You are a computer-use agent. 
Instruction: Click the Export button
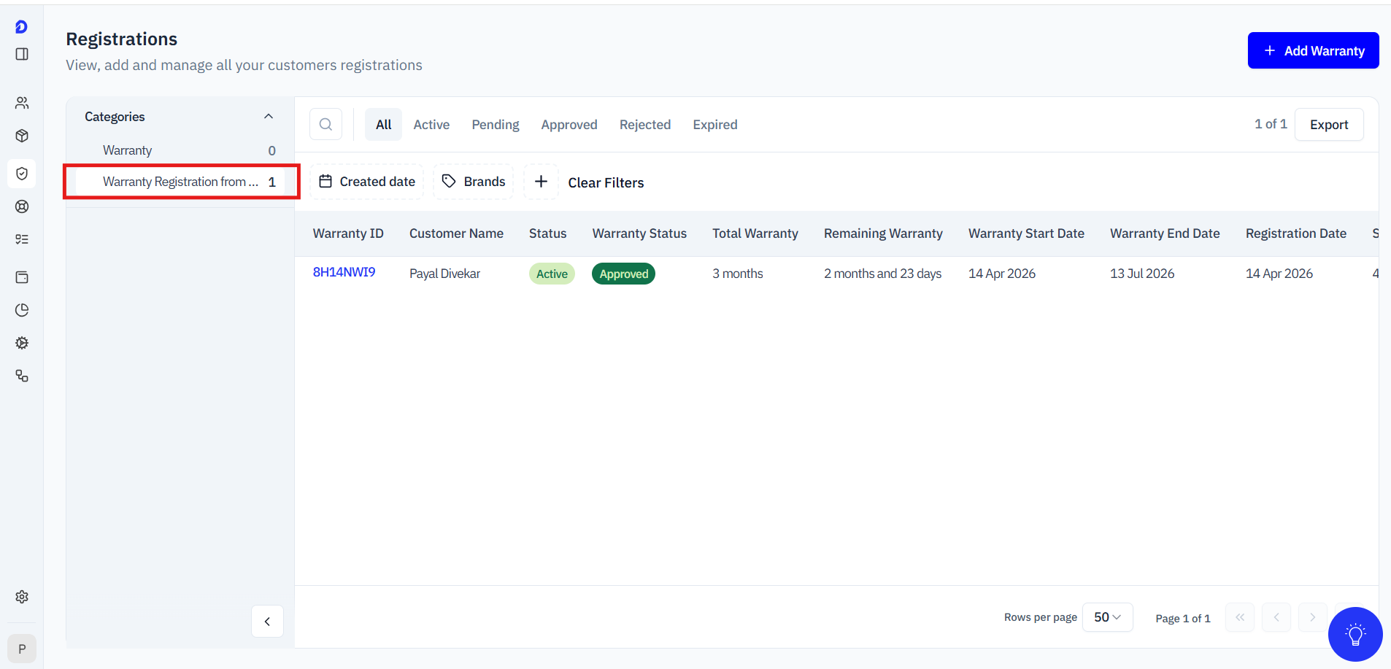1328,125
